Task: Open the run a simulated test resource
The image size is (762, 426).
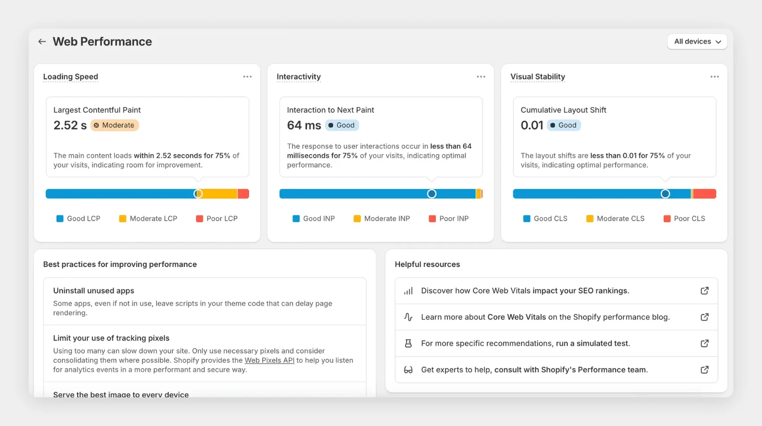Action: [556, 344]
